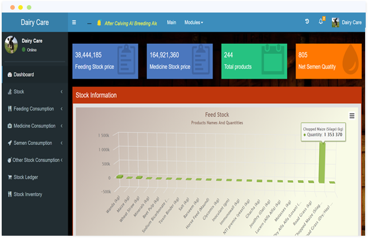This screenshot has width=368, height=238.
Task: Click clipboard icon on Feeding Stock card
Action: [126, 59]
